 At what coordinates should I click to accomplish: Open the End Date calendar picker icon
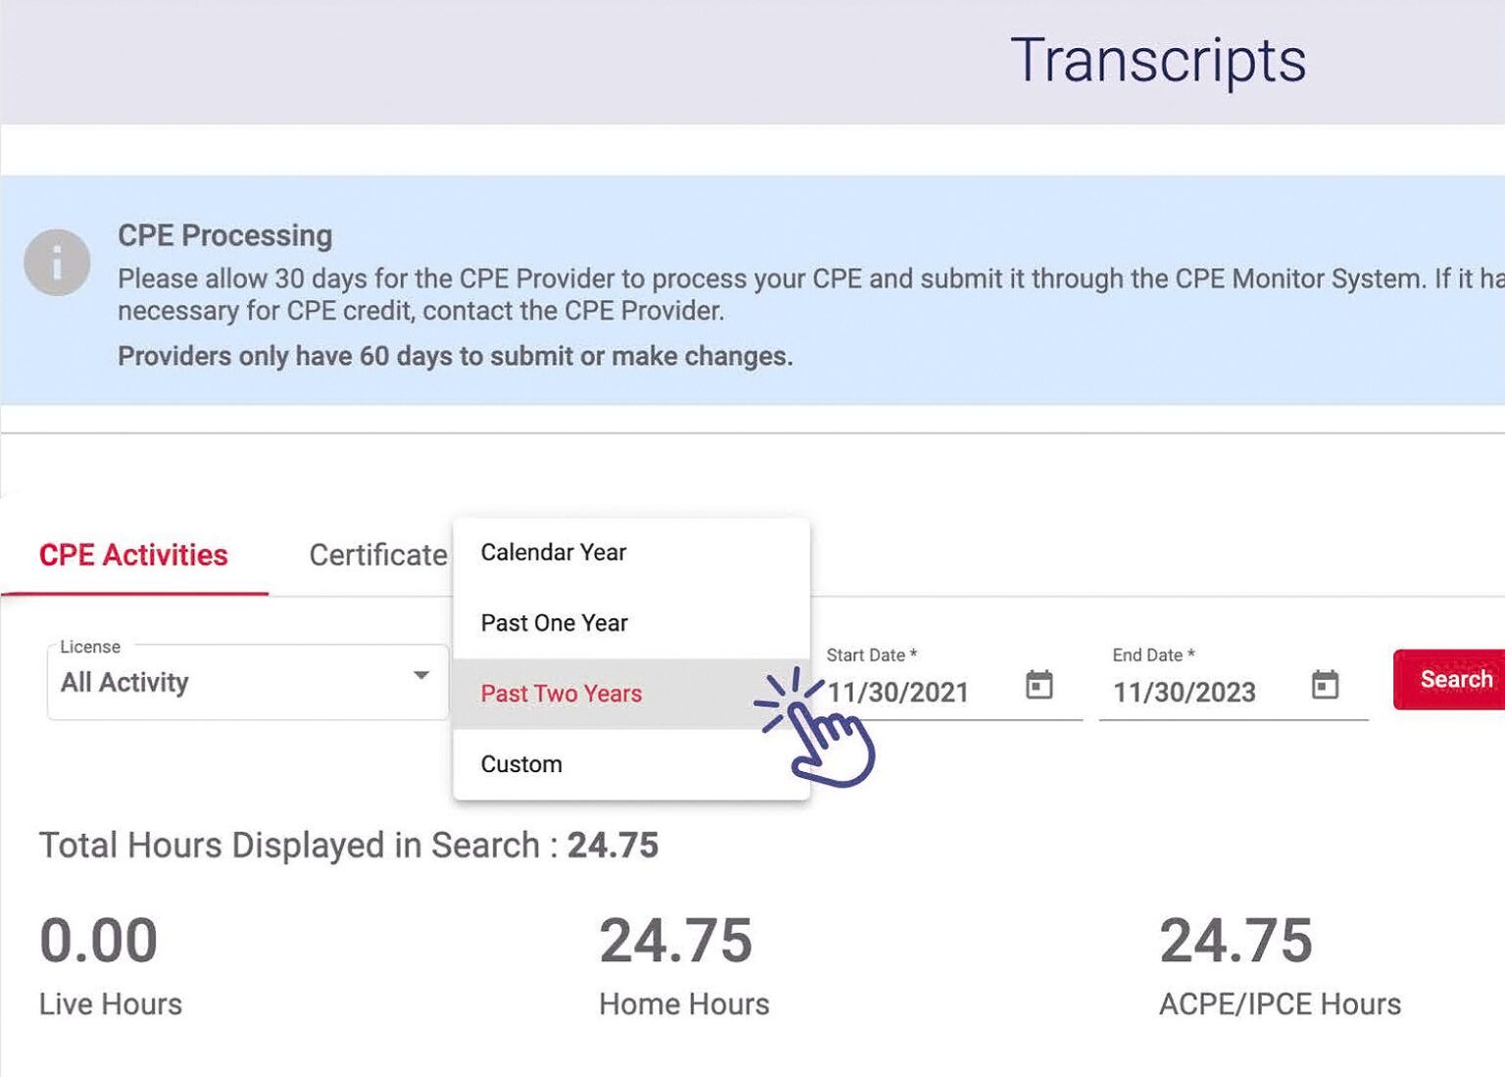click(1324, 685)
